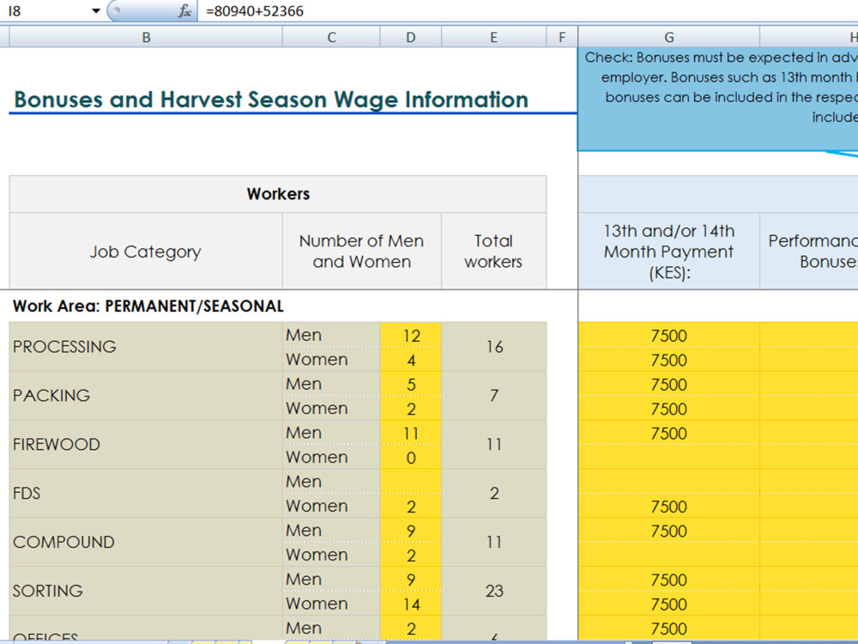The image size is (858, 644).
Task: Select the empty FDS Men count cell
Action: click(411, 482)
